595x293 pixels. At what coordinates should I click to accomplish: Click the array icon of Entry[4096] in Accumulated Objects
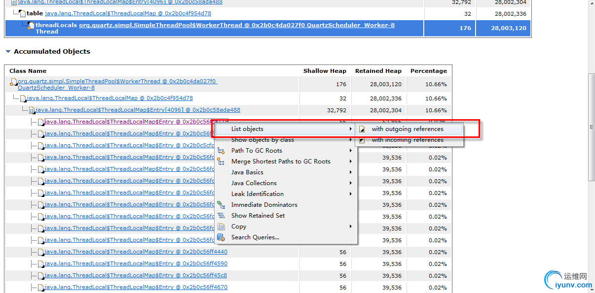[32, 110]
